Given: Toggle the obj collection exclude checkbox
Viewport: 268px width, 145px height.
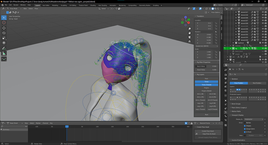Looking at the screenshot, I should (260, 60).
